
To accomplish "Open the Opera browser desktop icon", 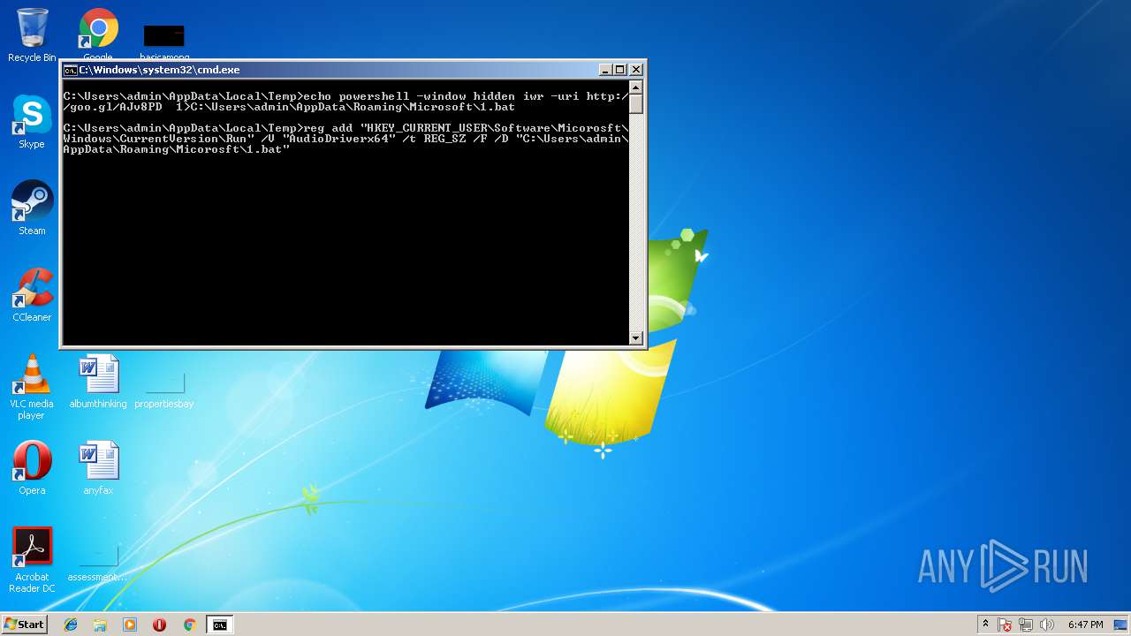I will (32, 468).
